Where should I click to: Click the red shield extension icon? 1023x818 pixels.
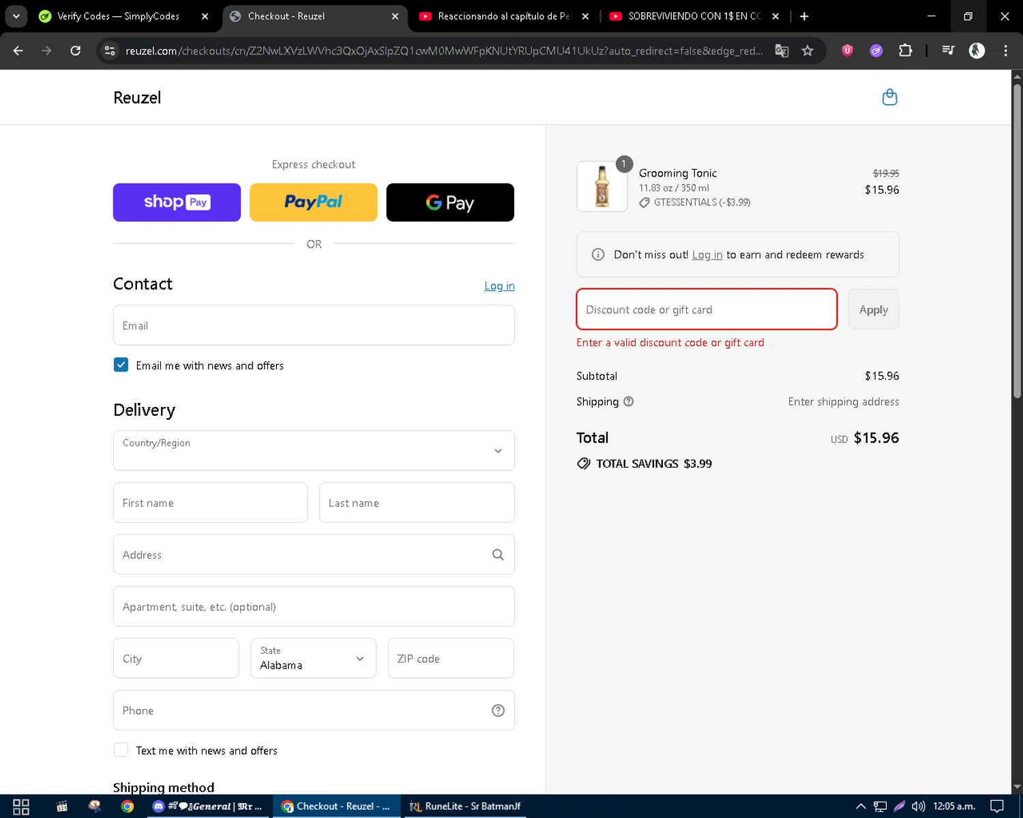pyautogui.click(x=847, y=50)
